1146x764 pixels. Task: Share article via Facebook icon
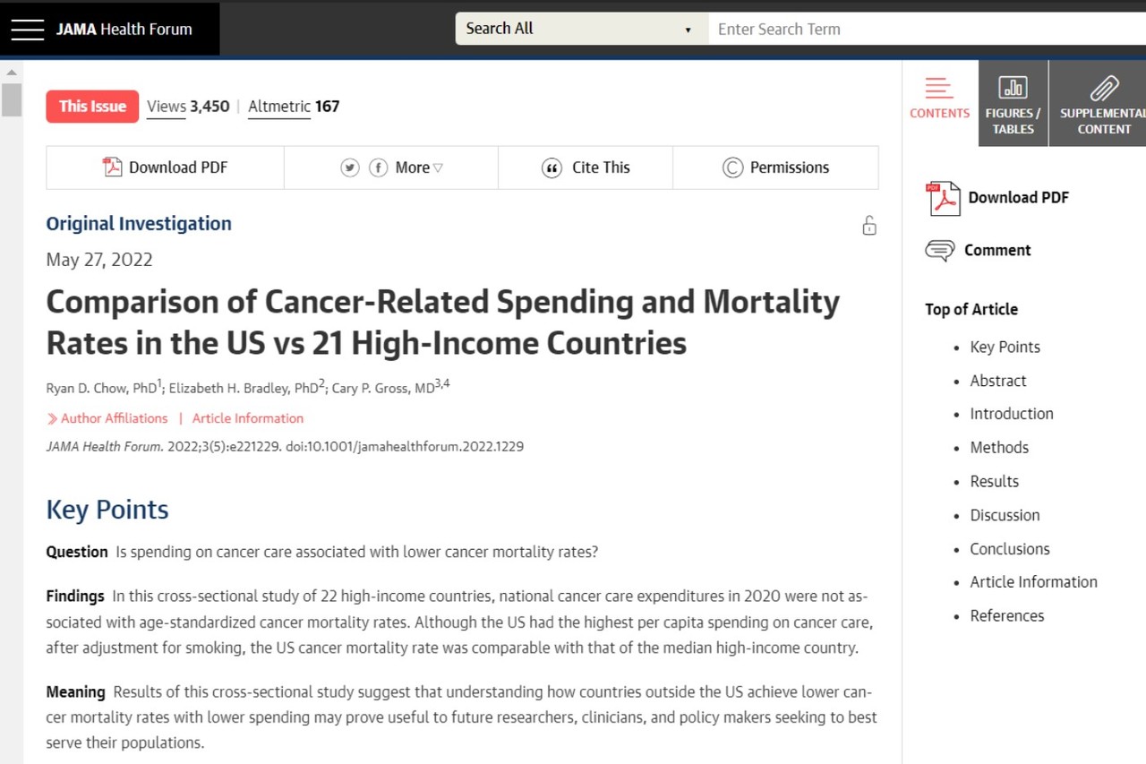[x=379, y=167]
